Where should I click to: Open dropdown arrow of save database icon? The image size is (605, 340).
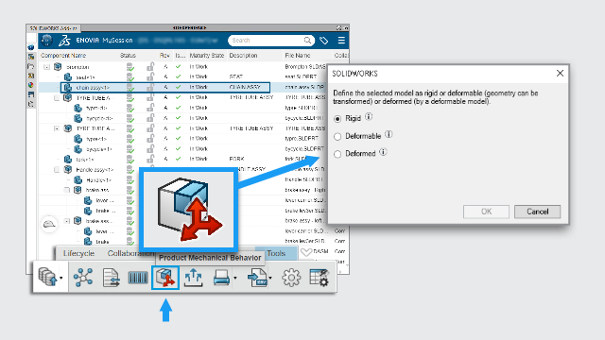(x=60, y=278)
